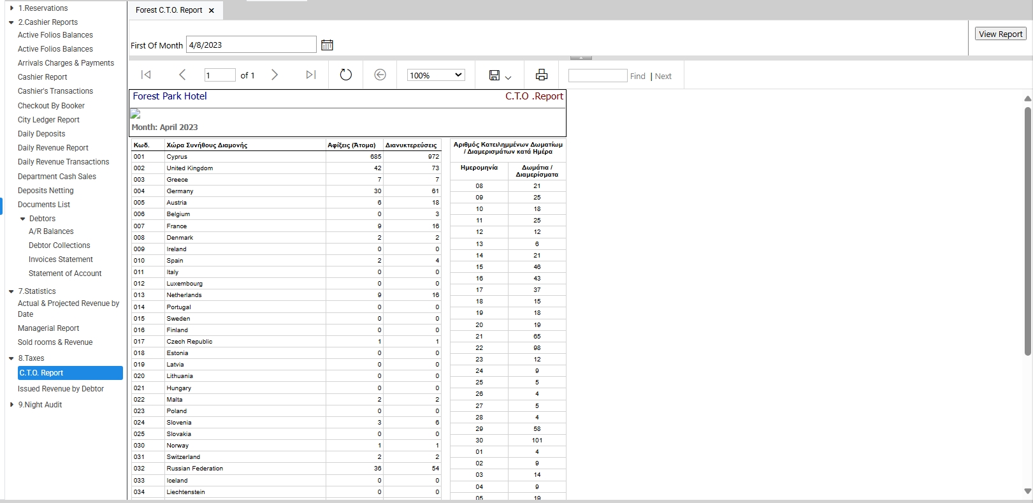Expand the 9.Night Audit tree node
Screen dimensions: 1033x503
tap(11, 405)
